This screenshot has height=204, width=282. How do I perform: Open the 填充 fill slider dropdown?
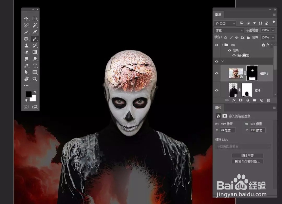click(273, 38)
